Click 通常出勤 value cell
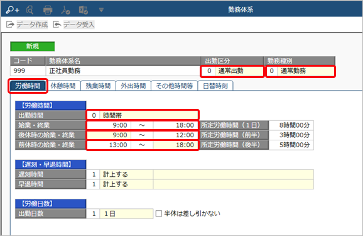Image resolution: width=363 pixels, height=236 pixels. click(239, 71)
